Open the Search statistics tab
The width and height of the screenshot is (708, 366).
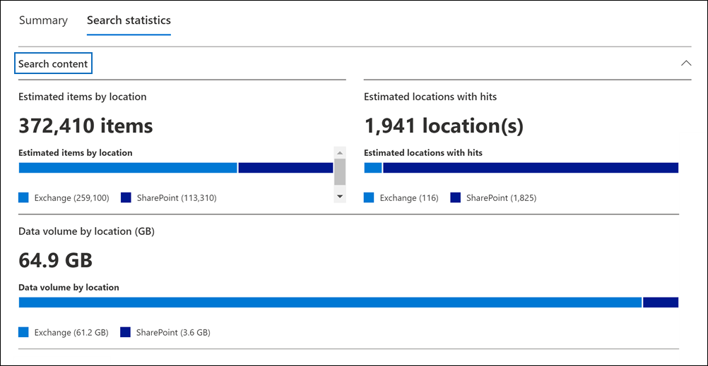point(129,20)
